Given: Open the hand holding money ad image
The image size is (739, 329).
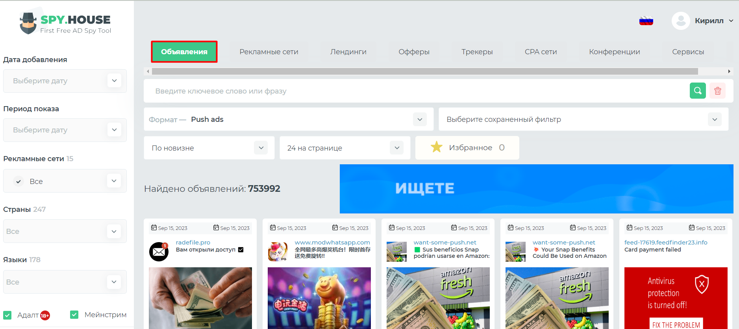Looking at the screenshot, I should pyautogui.click(x=200, y=298).
